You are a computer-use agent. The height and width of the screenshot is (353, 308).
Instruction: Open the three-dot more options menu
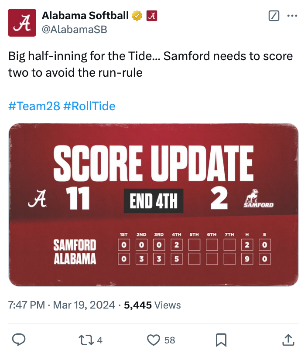click(x=292, y=16)
